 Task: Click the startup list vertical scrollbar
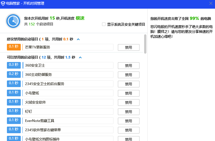145,44
